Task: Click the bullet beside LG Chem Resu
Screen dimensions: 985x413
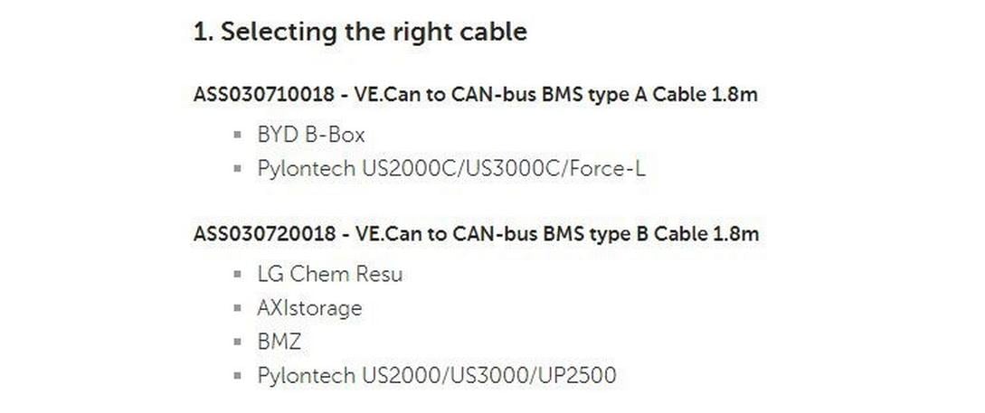Action: 237,275
